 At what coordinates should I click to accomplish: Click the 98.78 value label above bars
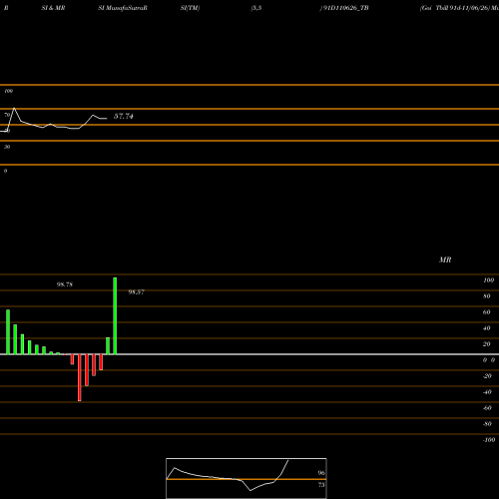65,284
